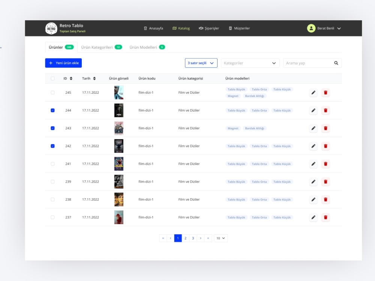Open product image thumbnail for row 245

pyautogui.click(x=119, y=93)
